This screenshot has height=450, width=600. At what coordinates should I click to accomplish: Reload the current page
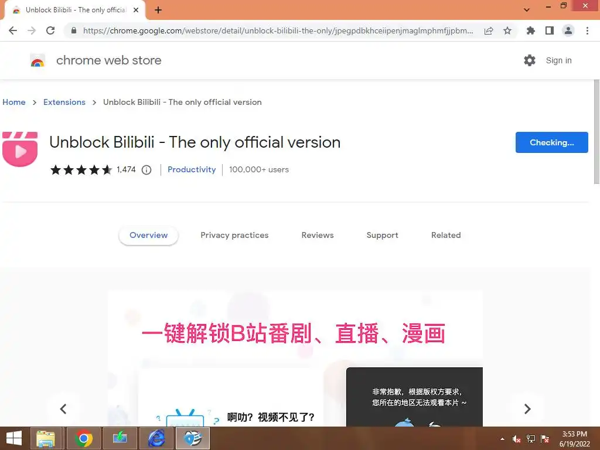(x=50, y=30)
